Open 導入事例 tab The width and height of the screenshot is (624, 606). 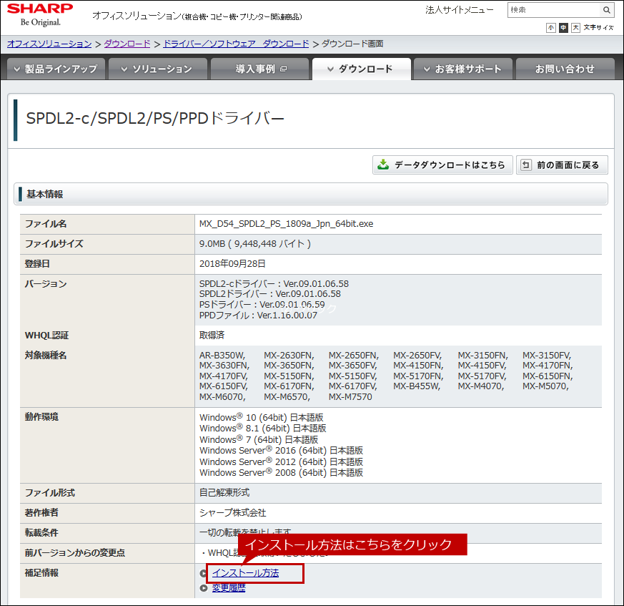pyautogui.click(x=260, y=69)
